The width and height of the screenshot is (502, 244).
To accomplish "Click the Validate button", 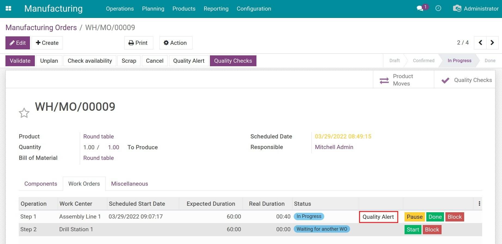I will [x=20, y=61].
